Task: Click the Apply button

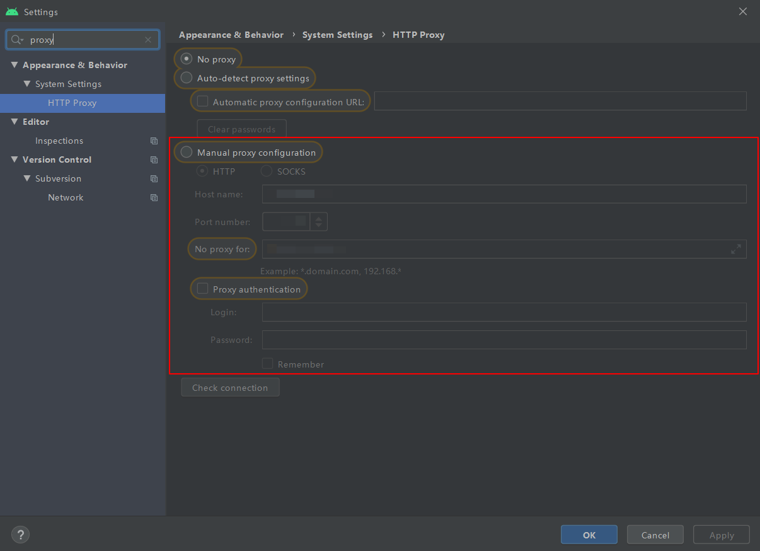Action: tap(722, 535)
